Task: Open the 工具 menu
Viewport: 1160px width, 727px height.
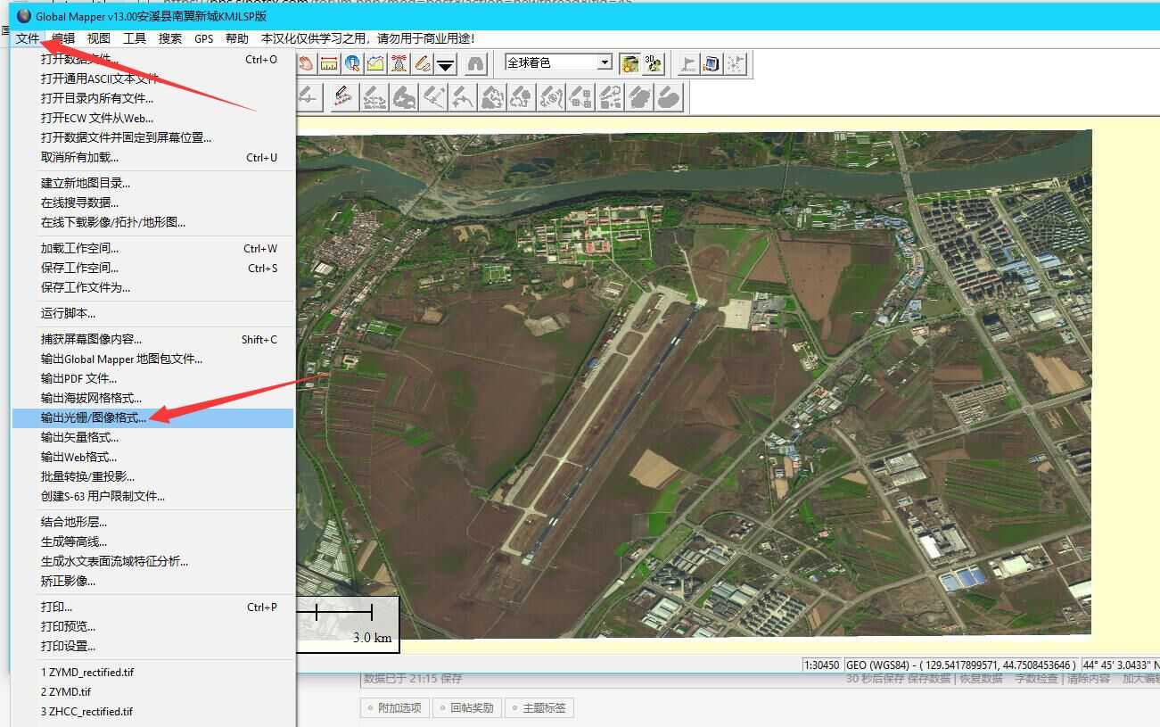Action: pyautogui.click(x=135, y=38)
